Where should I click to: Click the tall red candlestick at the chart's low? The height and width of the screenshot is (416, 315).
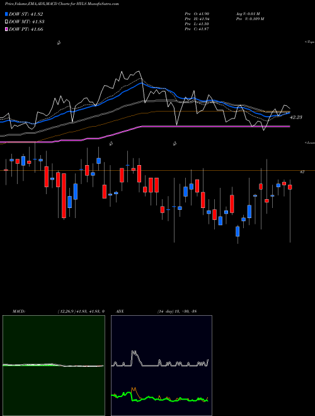[x=64, y=195]
